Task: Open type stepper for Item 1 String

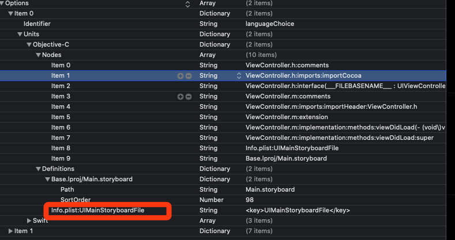Action: 239,76
